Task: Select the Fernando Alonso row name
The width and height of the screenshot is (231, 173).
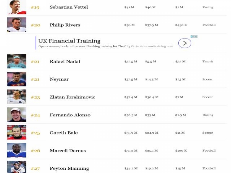Action: (x=70, y=115)
